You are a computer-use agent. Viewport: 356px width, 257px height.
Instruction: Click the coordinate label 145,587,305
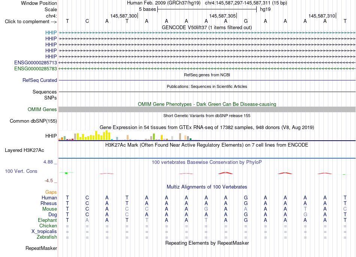223,16
